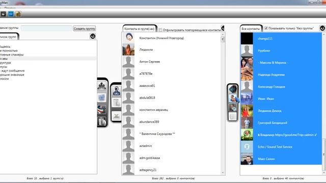326x183 pixels.
Task: Switch to the 'Контакты в группе(-ах)' tab
Action: 139,29
